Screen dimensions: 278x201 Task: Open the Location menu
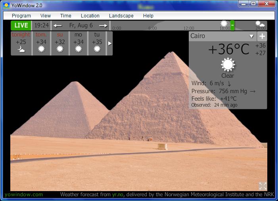pos(90,16)
